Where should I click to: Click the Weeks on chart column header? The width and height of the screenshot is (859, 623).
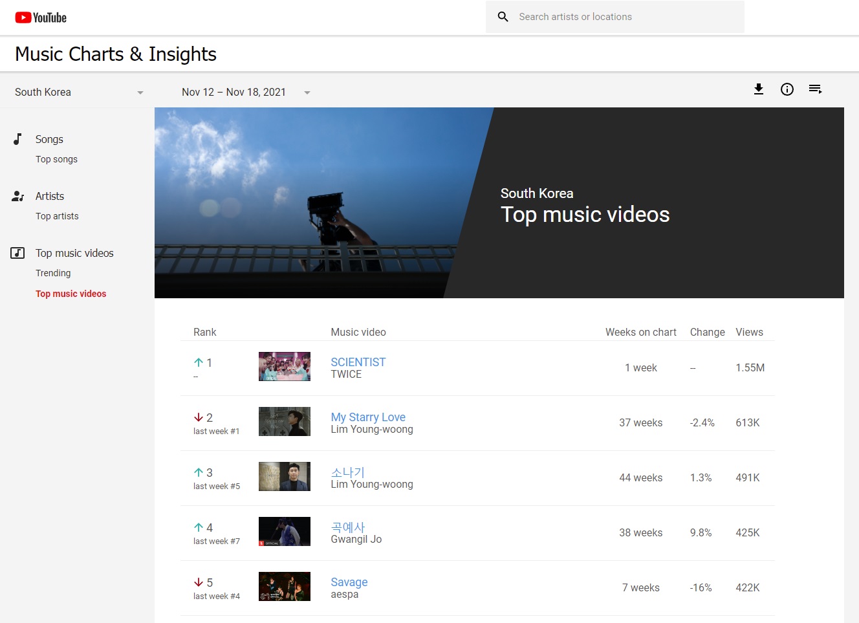(641, 332)
